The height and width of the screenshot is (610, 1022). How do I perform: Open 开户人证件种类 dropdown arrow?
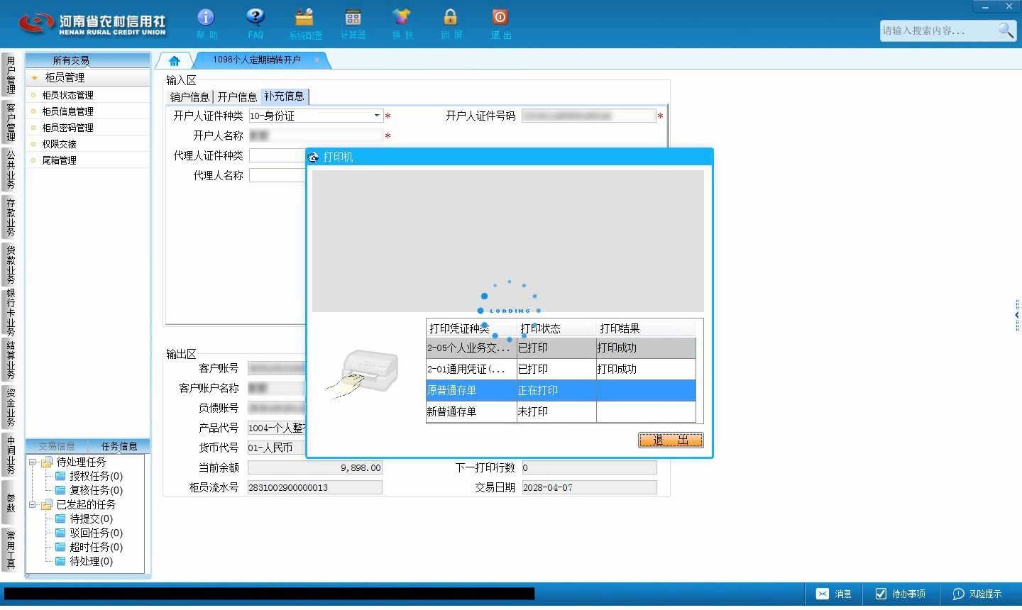point(377,116)
